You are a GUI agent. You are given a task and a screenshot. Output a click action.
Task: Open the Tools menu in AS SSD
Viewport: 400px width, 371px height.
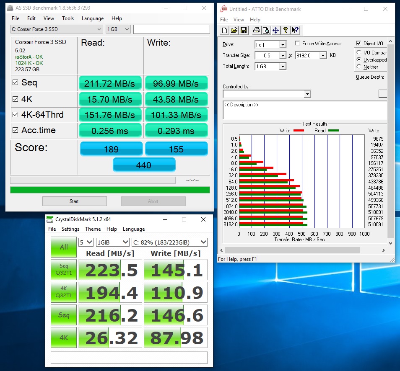coord(68,18)
